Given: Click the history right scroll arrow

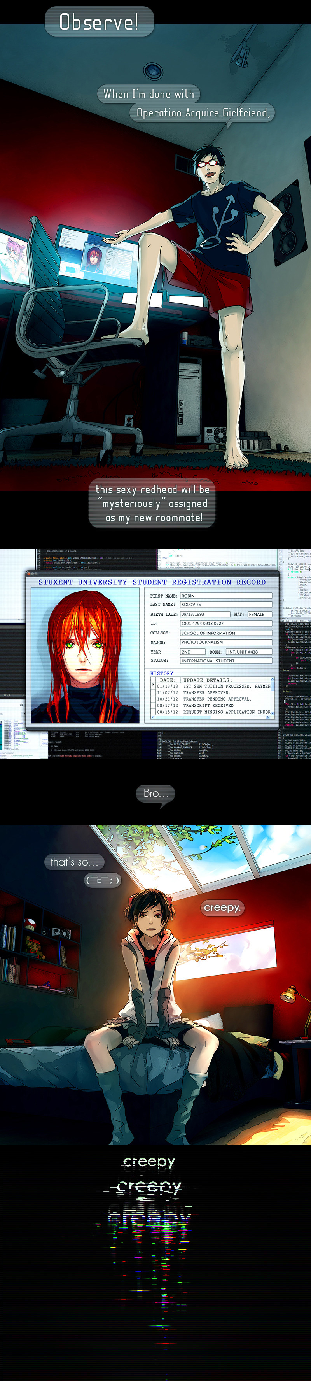Looking at the screenshot, I should pyautogui.click(x=268, y=717).
